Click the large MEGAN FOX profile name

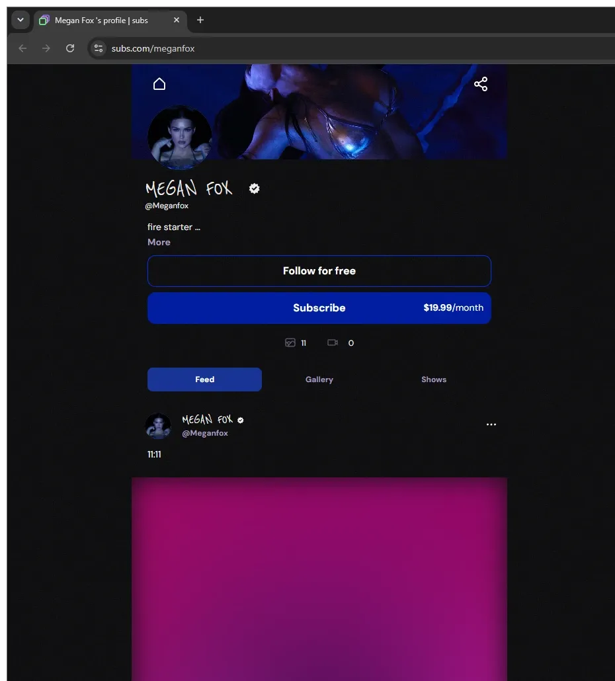(x=189, y=188)
